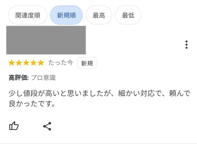
Task: Click the fourth yellow rating star
Action: pyautogui.click(x=33, y=63)
